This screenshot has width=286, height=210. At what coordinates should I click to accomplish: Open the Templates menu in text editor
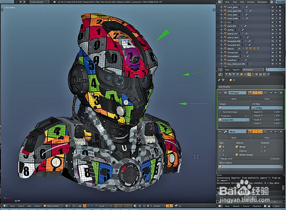click(262, 2)
